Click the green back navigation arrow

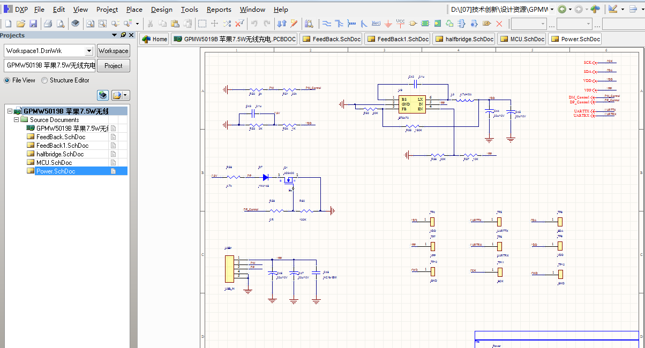561,9
